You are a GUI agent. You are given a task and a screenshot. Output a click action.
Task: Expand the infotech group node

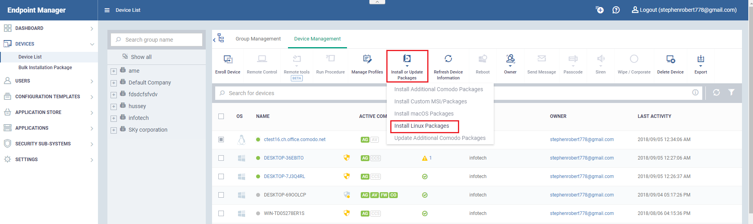click(x=114, y=119)
